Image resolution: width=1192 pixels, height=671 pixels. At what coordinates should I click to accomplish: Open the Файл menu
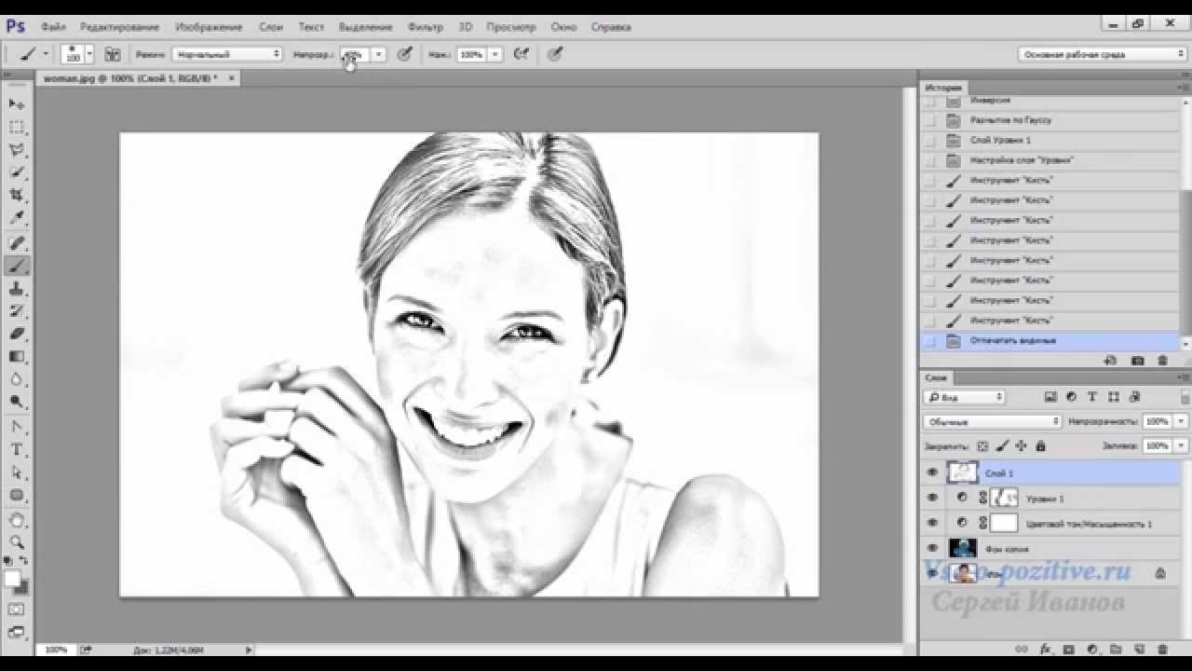click(x=53, y=27)
